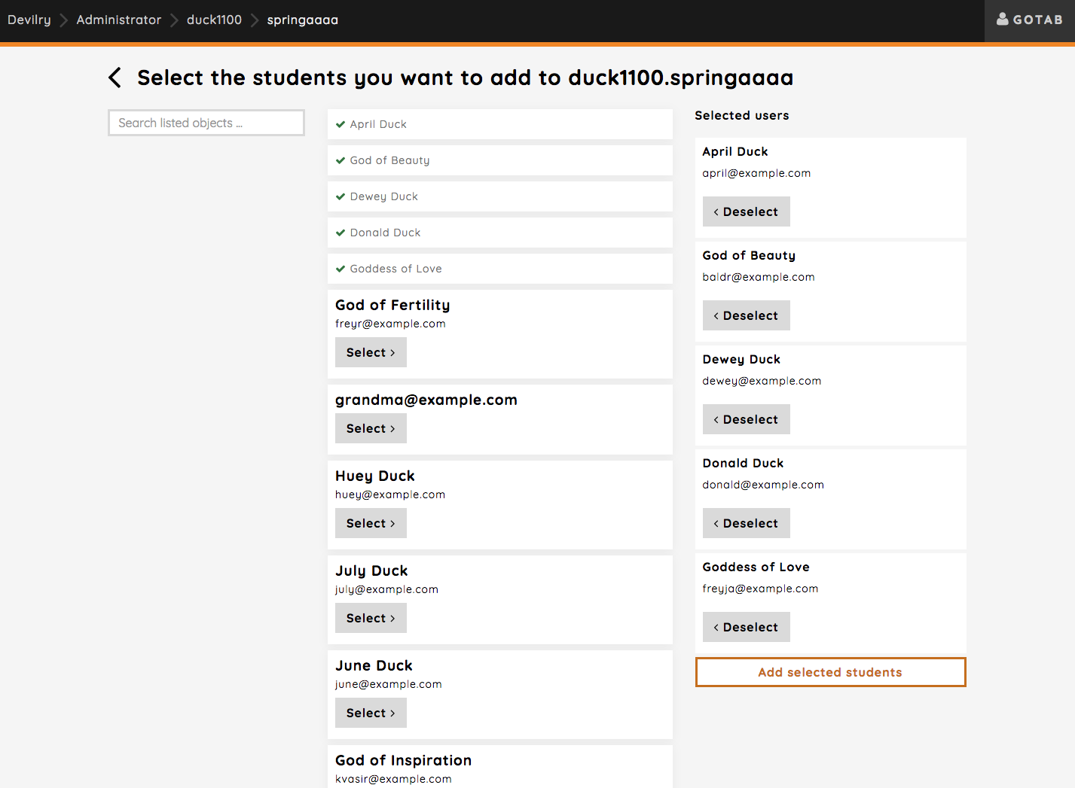Select July Duck student

(x=371, y=618)
